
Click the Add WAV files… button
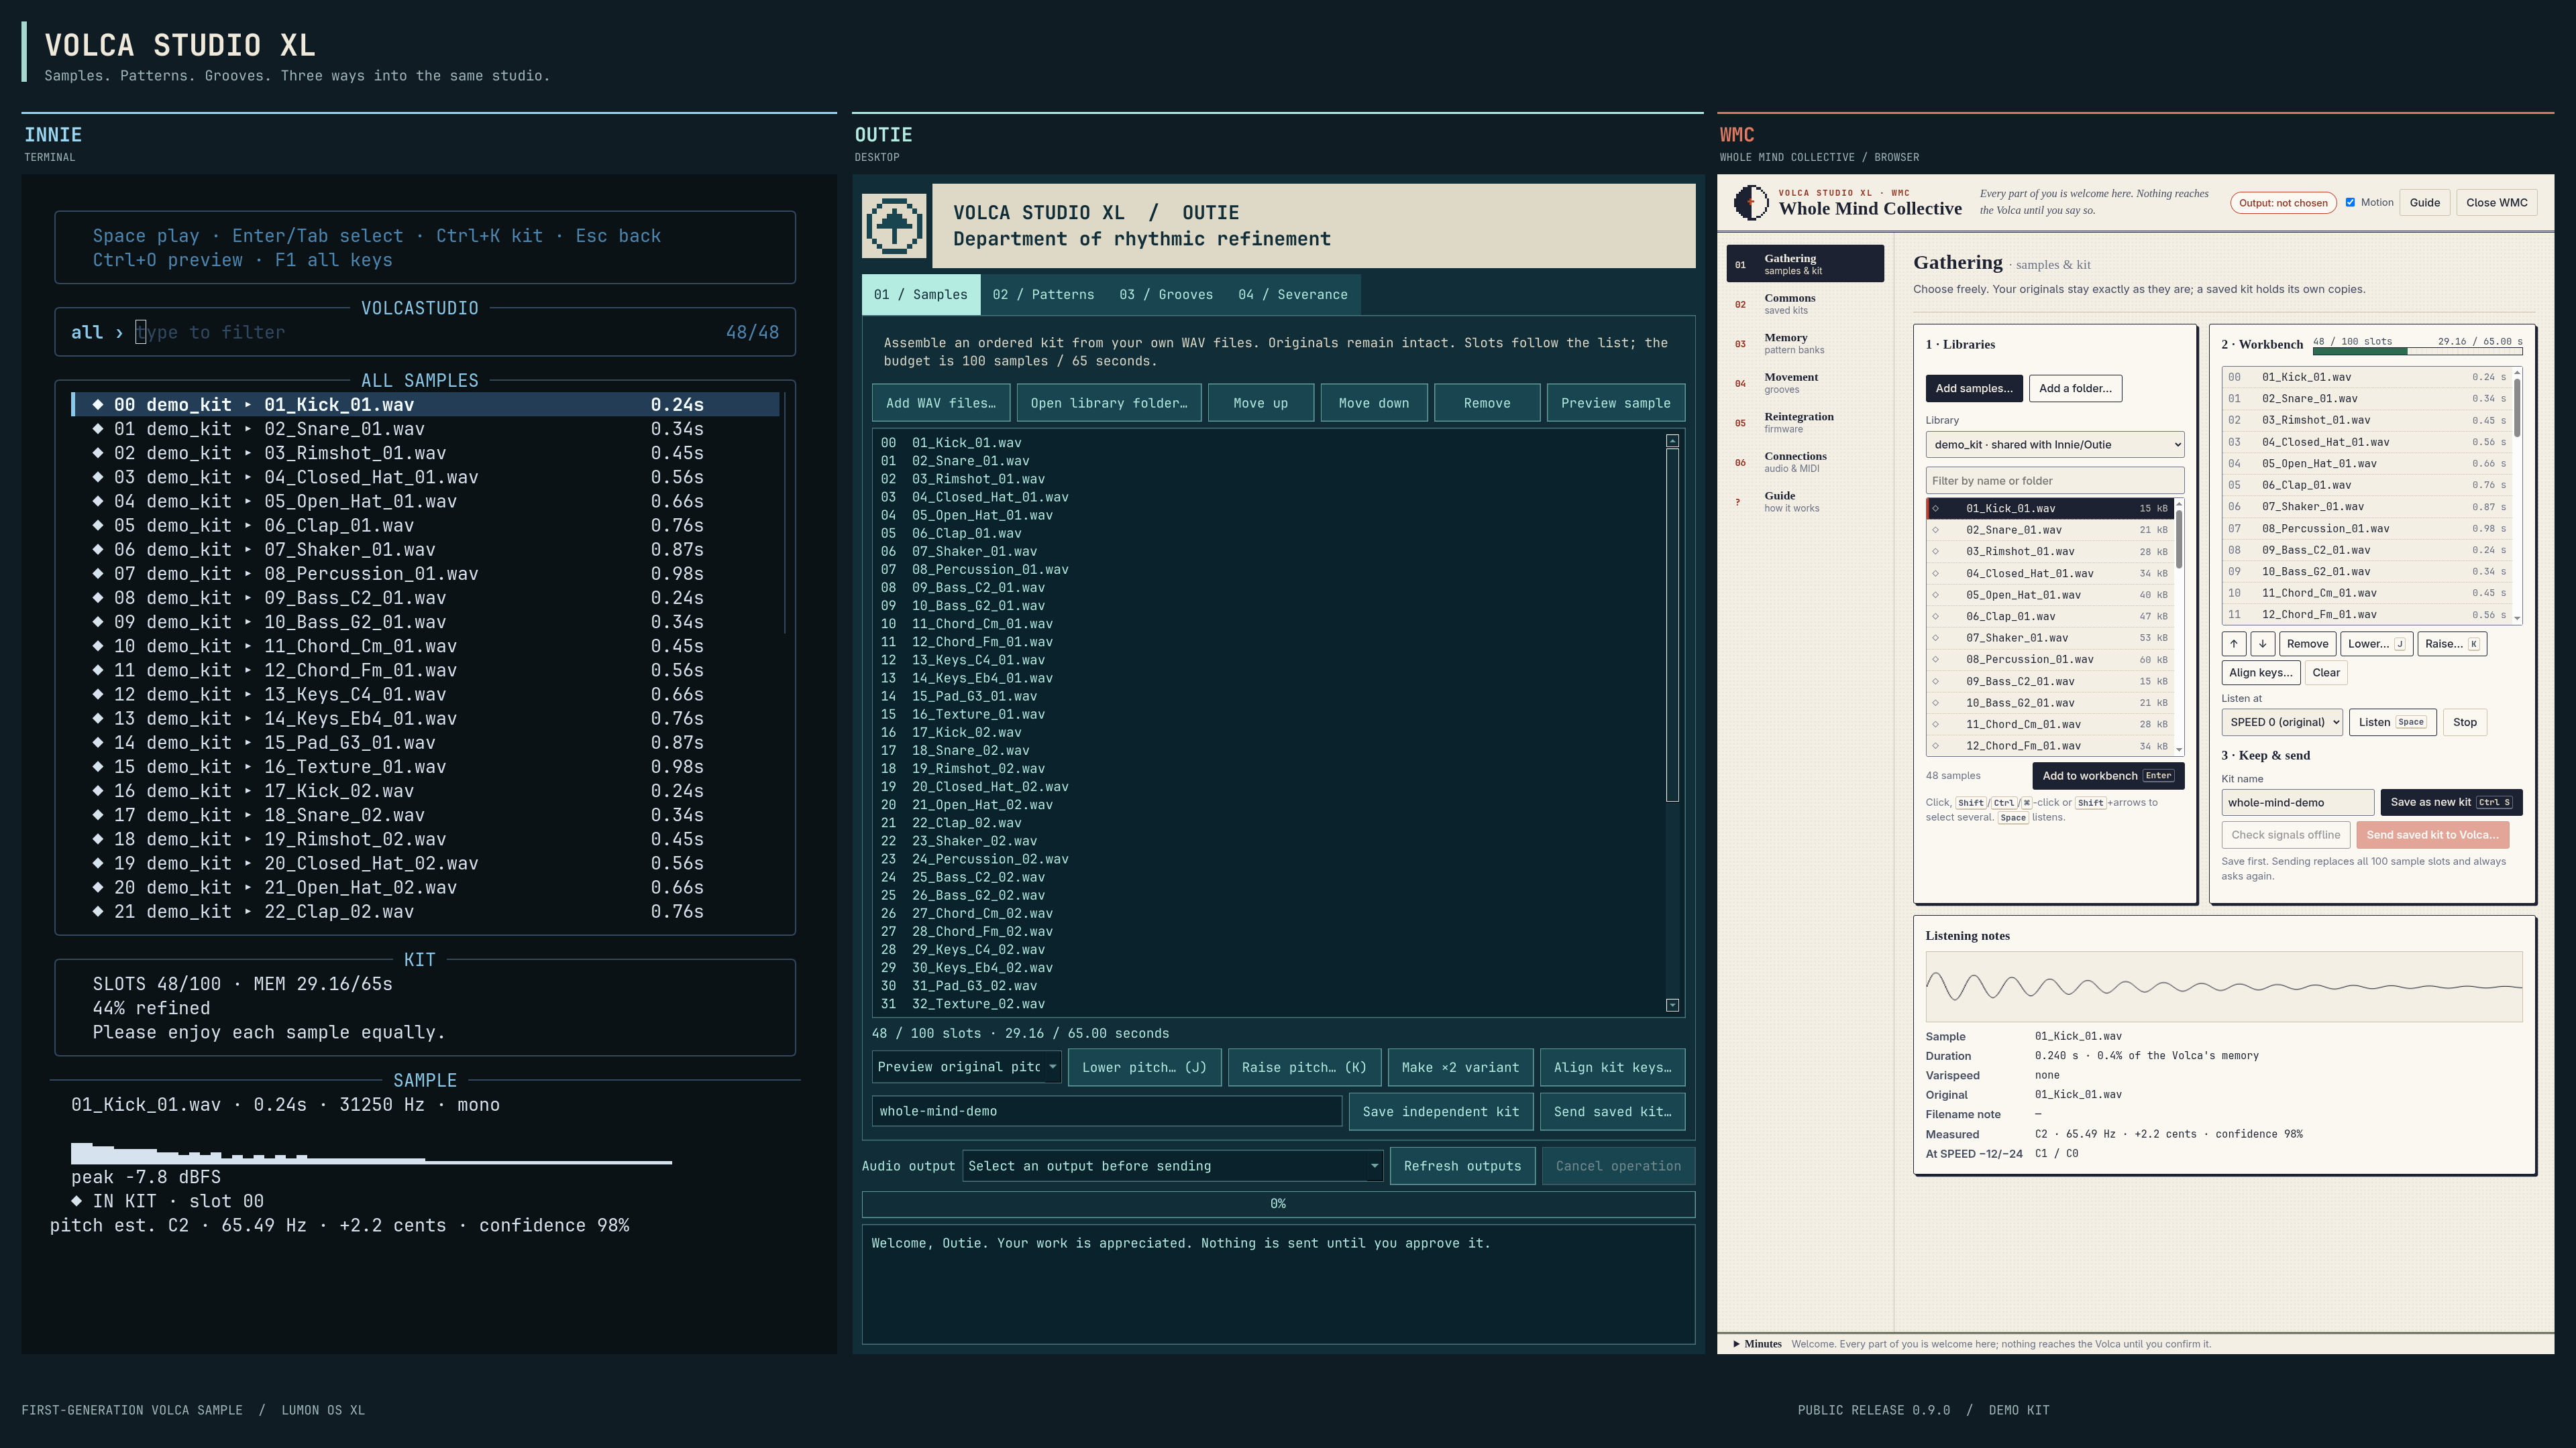940,403
